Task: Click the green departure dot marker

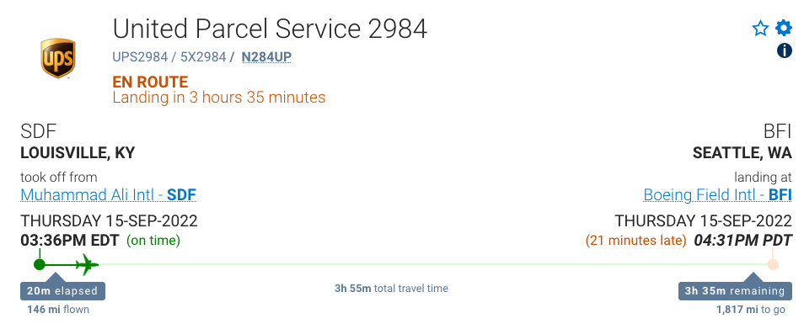Action: (x=40, y=264)
